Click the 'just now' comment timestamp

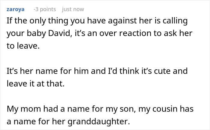pos(73,9)
